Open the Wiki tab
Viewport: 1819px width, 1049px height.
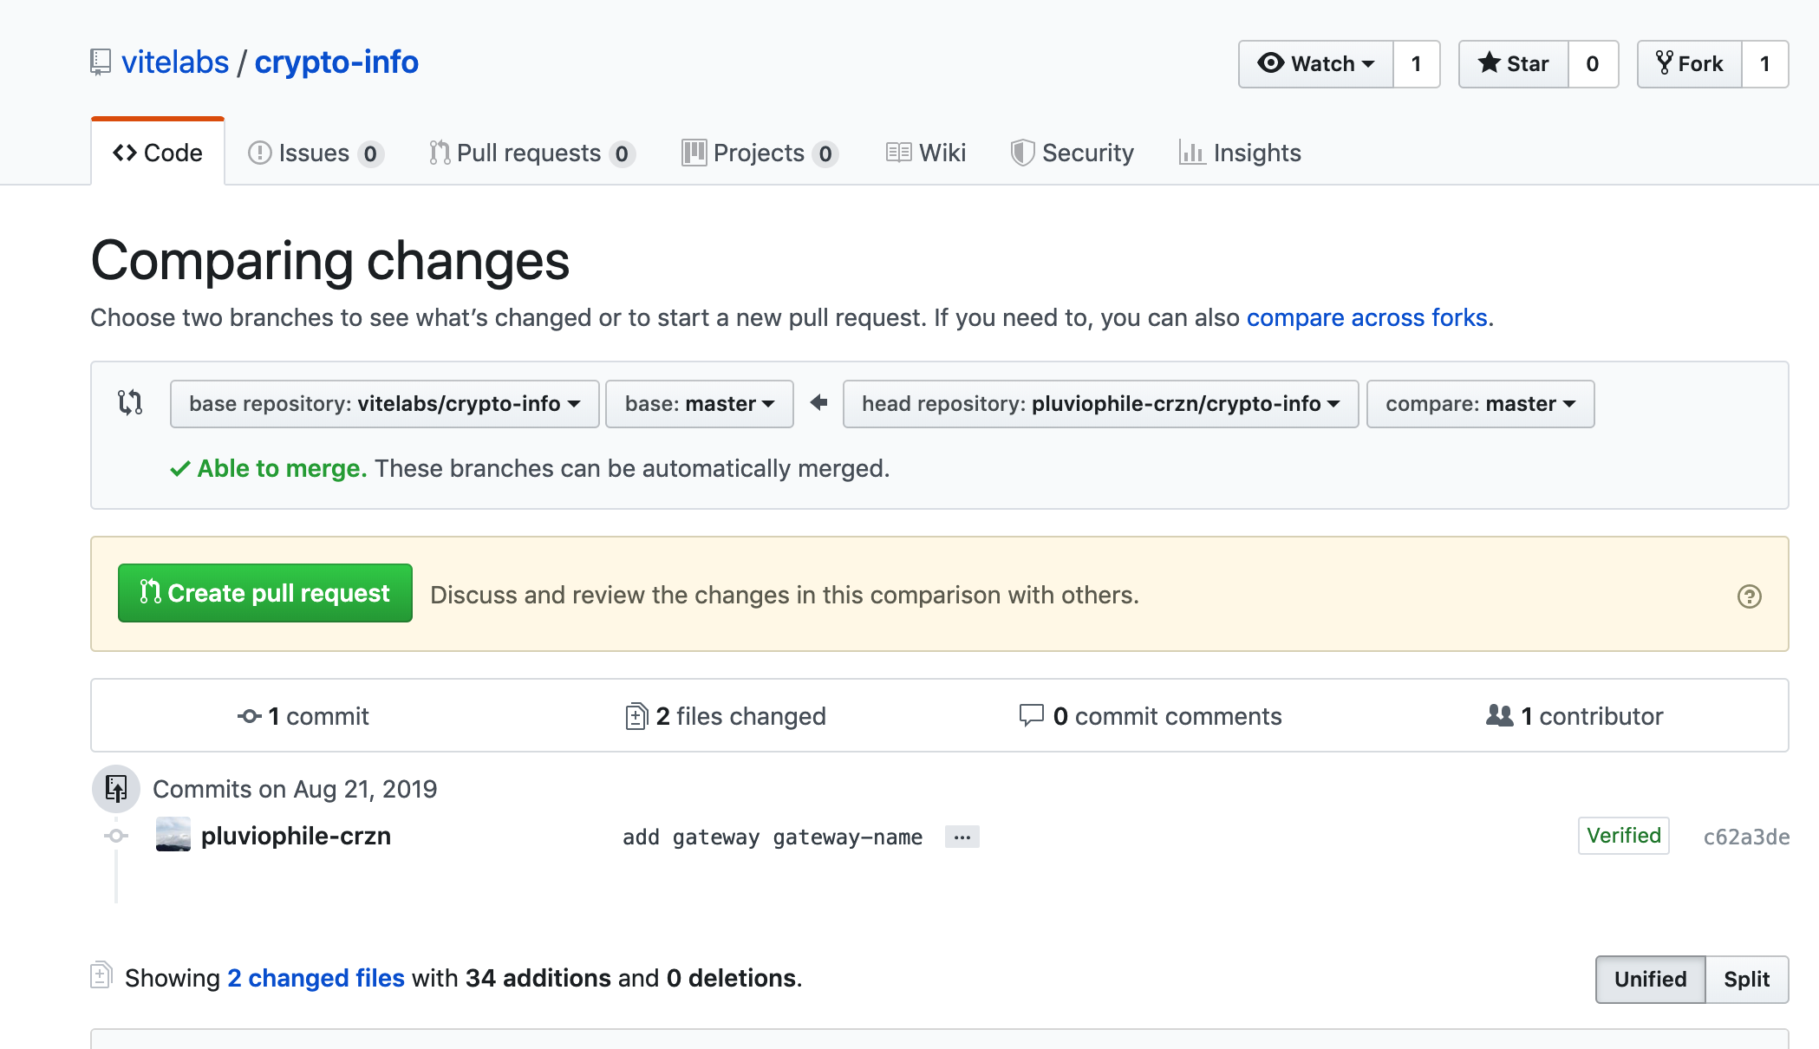[x=926, y=153]
